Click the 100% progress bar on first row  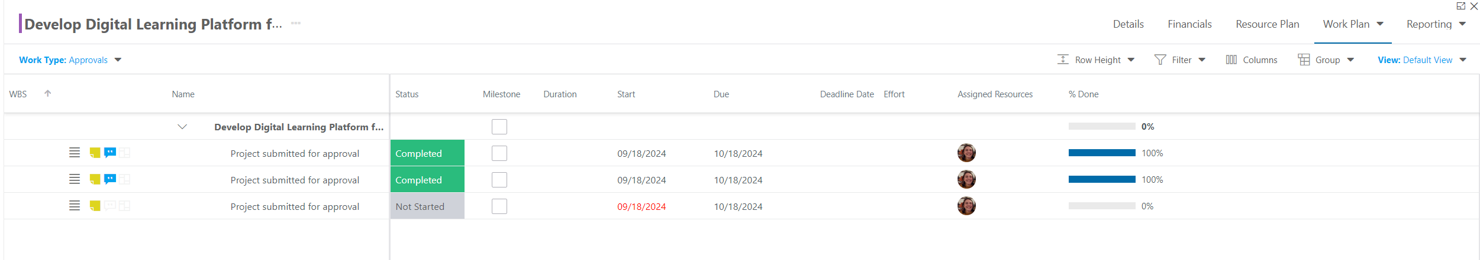[1102, 153]
